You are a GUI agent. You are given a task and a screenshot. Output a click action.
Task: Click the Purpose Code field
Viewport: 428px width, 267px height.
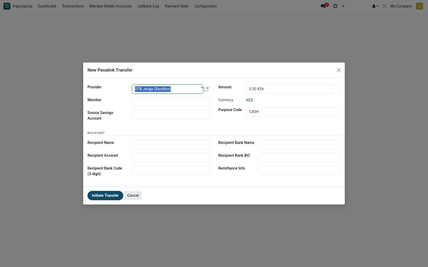293,112
